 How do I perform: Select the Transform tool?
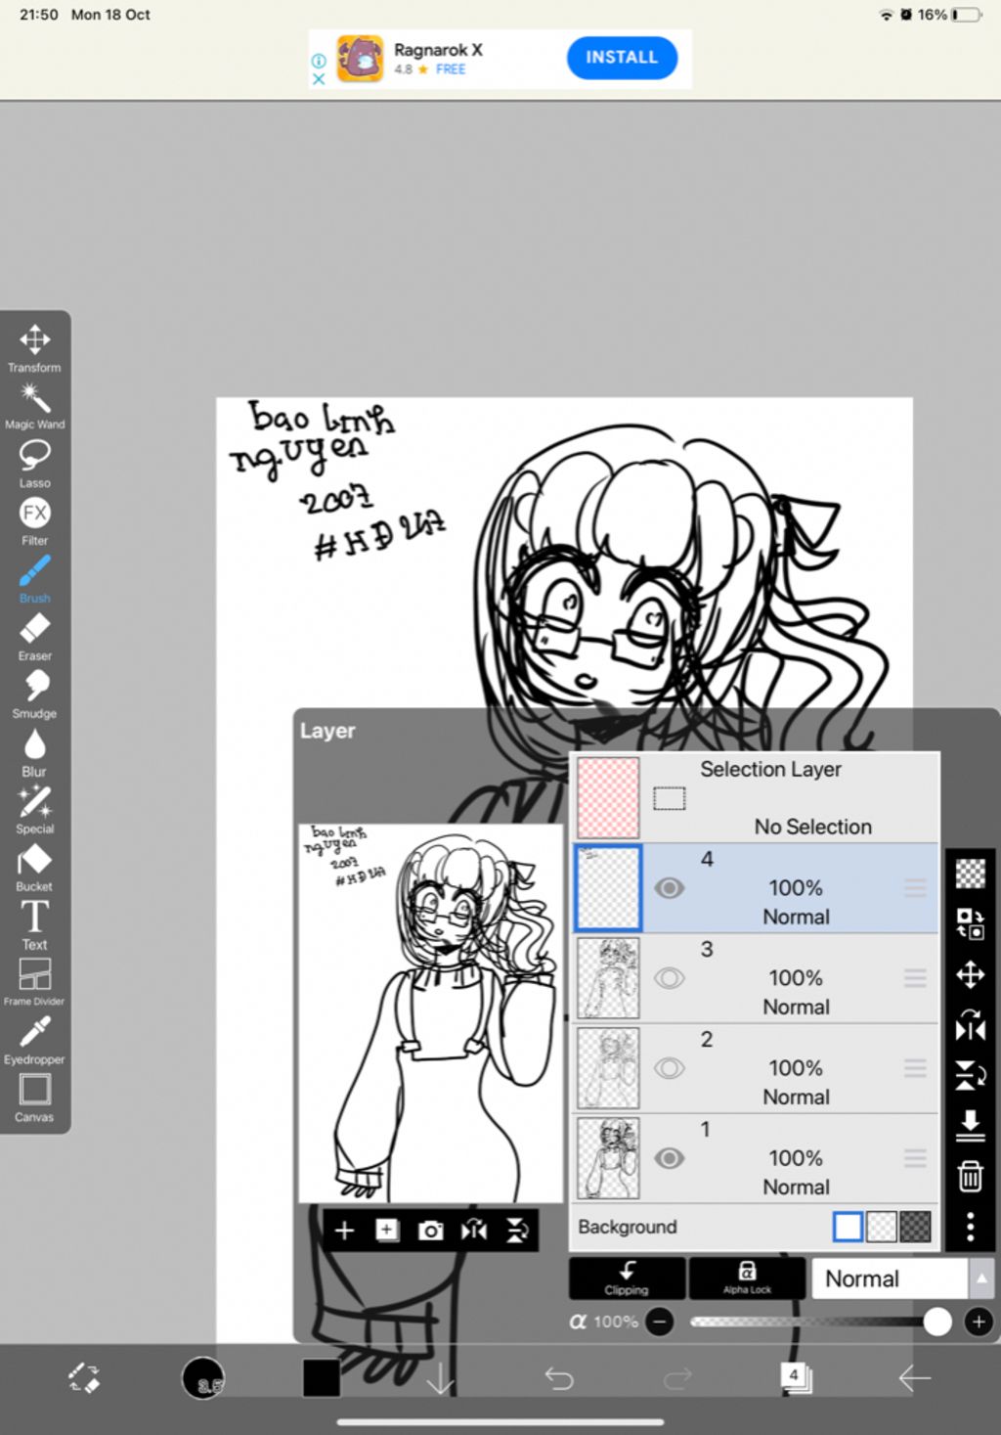tap(35, 348)
